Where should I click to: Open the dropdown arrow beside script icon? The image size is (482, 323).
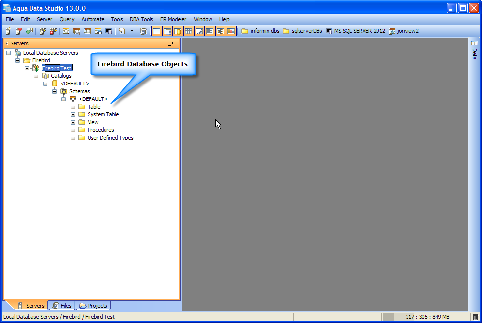point(132,31)
